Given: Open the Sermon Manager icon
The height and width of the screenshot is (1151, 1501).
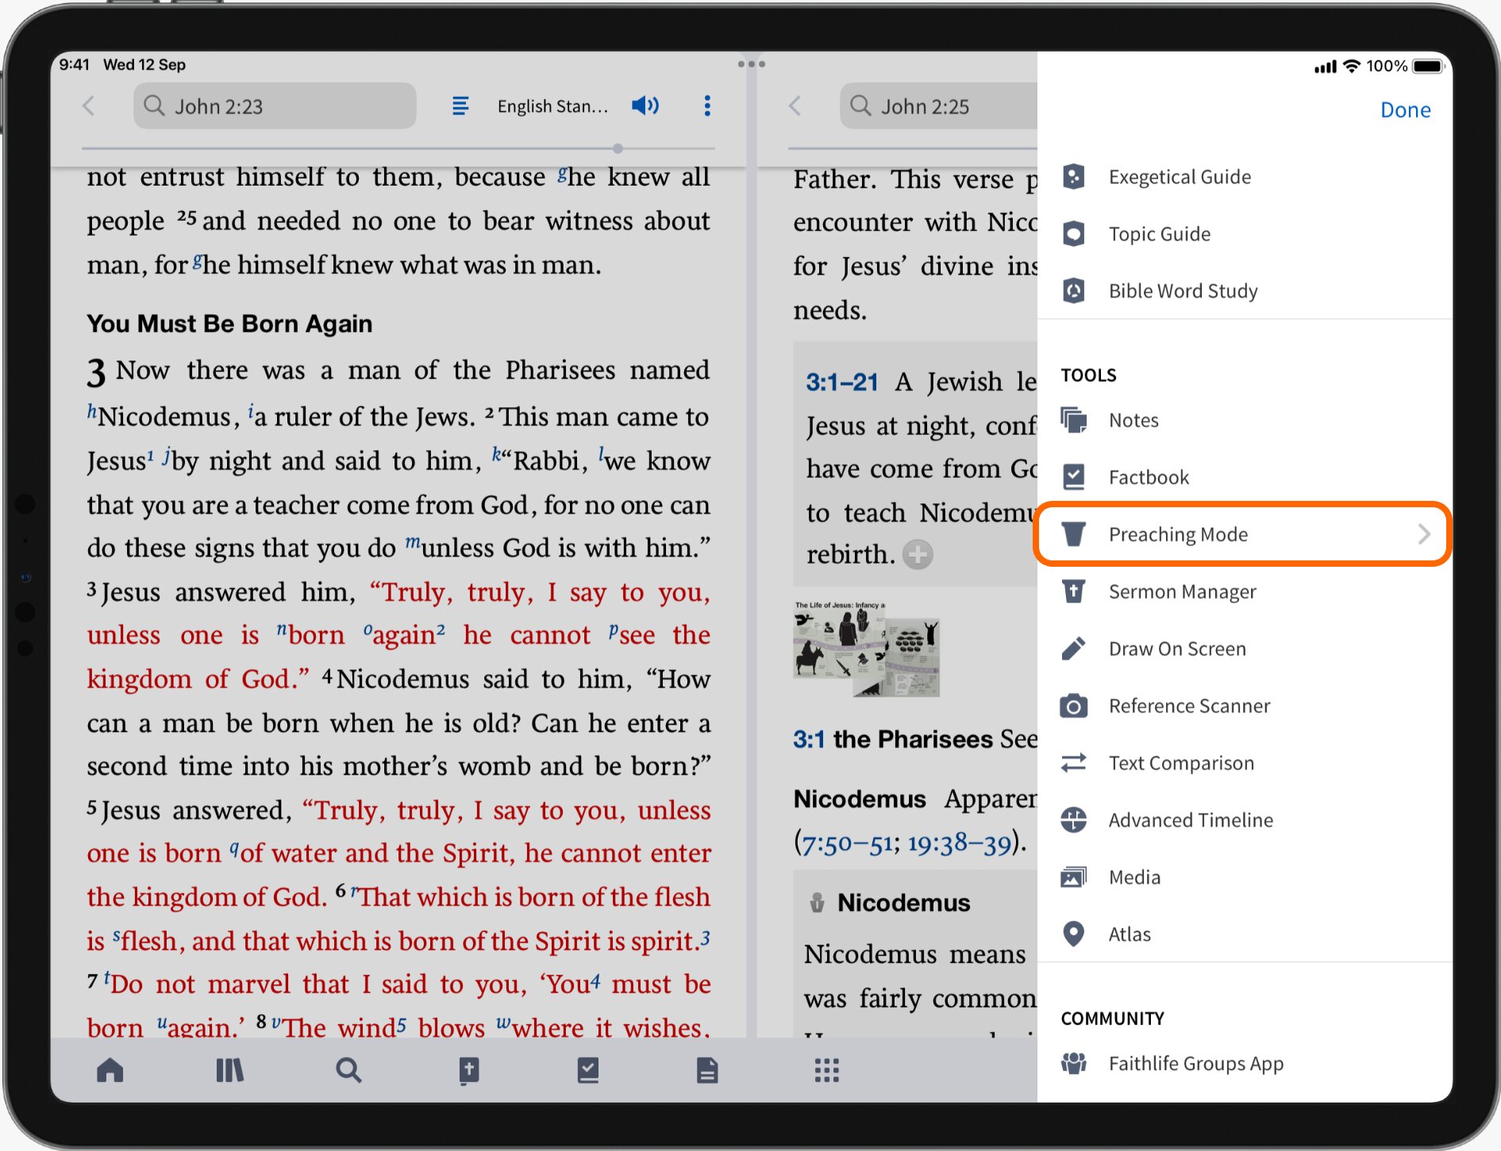Looking at the screenshot, I should click(x=1074, y=591).
